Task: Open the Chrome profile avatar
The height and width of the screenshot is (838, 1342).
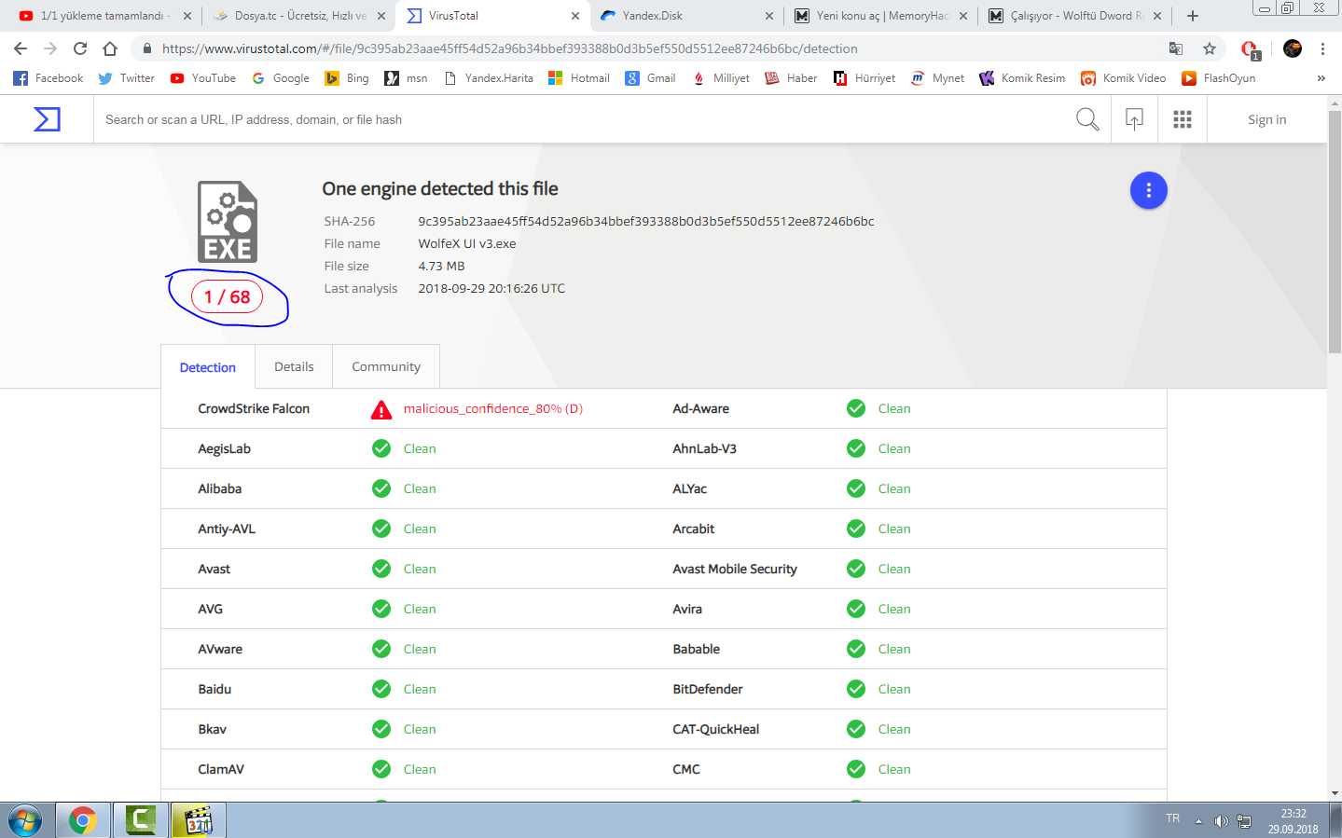Action: coord(1293,48)
